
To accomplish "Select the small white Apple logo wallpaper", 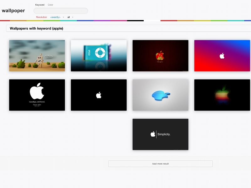I will coord(99,95).
